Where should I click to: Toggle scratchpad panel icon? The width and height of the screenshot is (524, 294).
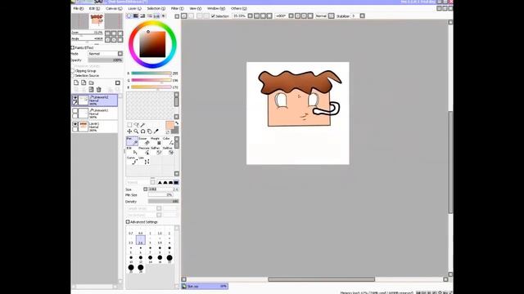tap(164, 16)
